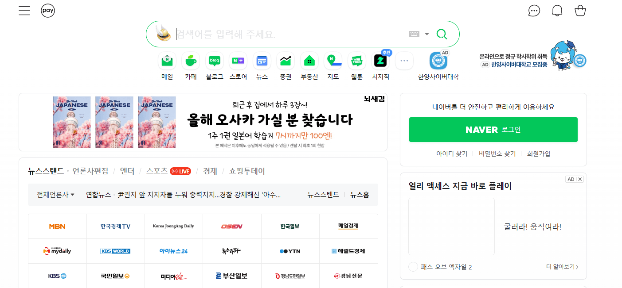The height and width of the screenshot is (288, 622).
Task: Close the Path of Exile ad
Action: pyautogui.click(x=580, y=179)
